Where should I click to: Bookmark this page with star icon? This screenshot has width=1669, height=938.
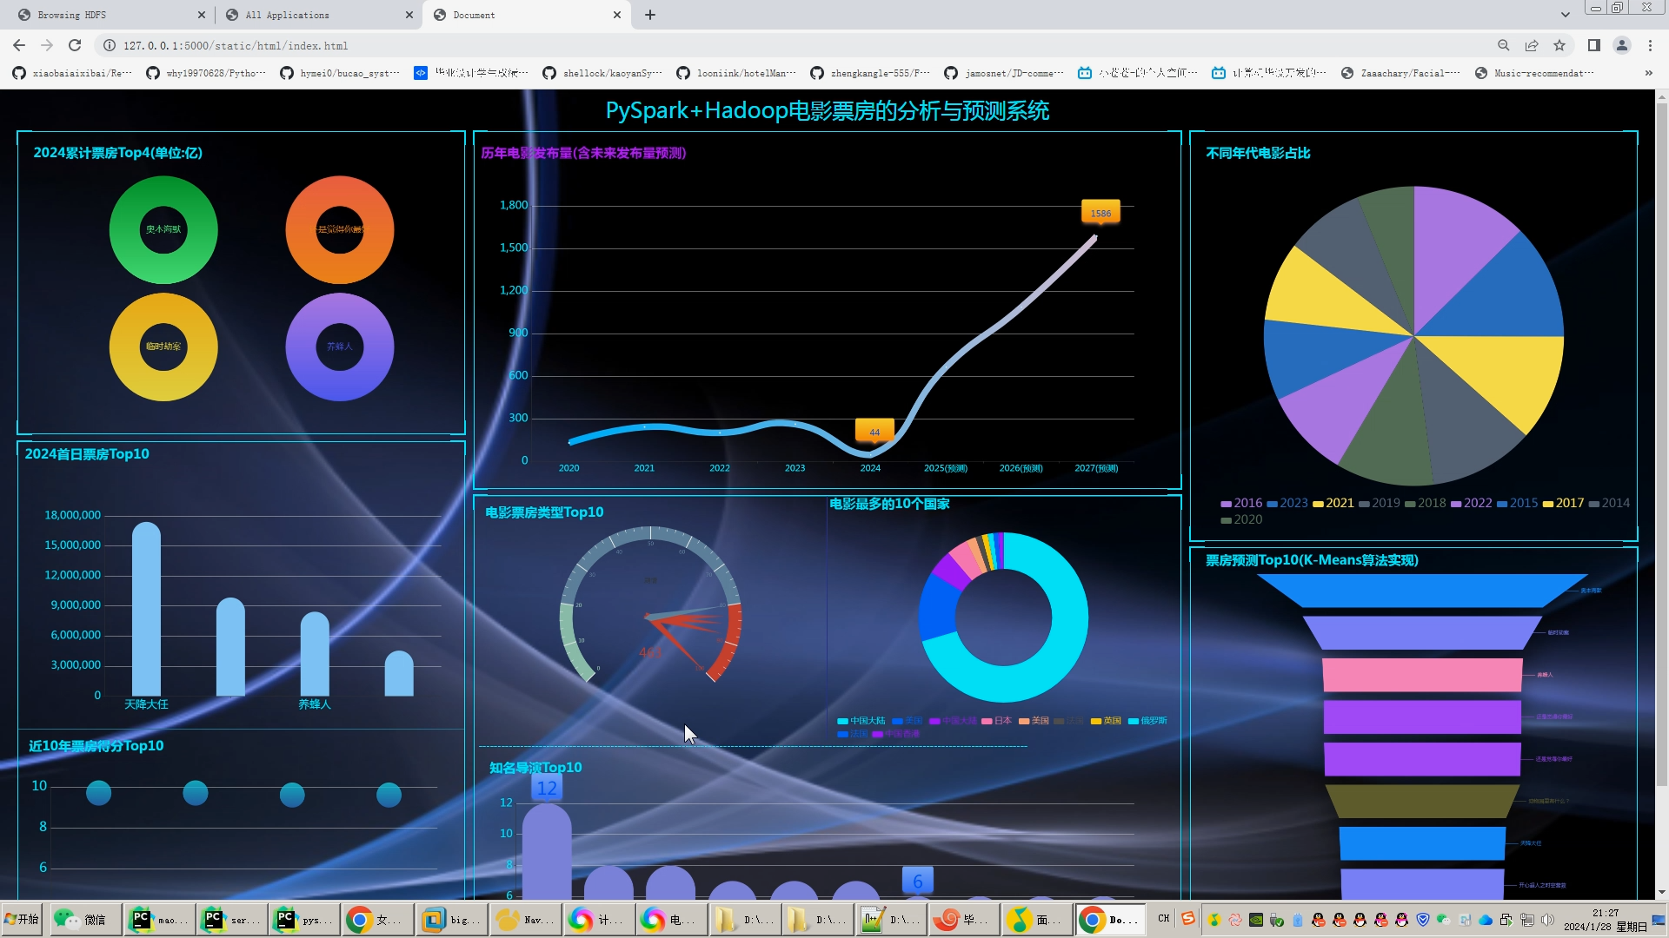point(1559,45)
